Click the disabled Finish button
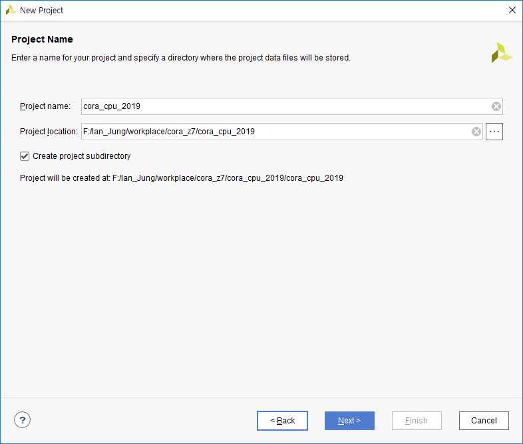523x444 pixels. click(417, 420)
